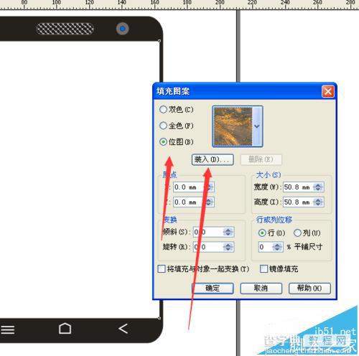Viewport: 359px width, 356px height.
Task: Click the 倾斜 skew spinner arrows
Action: pyautogui.click(x=228, y=232)
